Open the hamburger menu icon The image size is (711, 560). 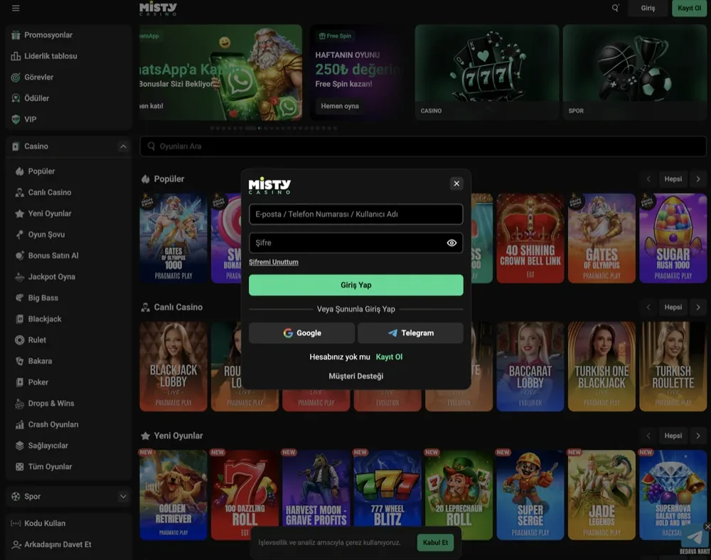point(16,8)
